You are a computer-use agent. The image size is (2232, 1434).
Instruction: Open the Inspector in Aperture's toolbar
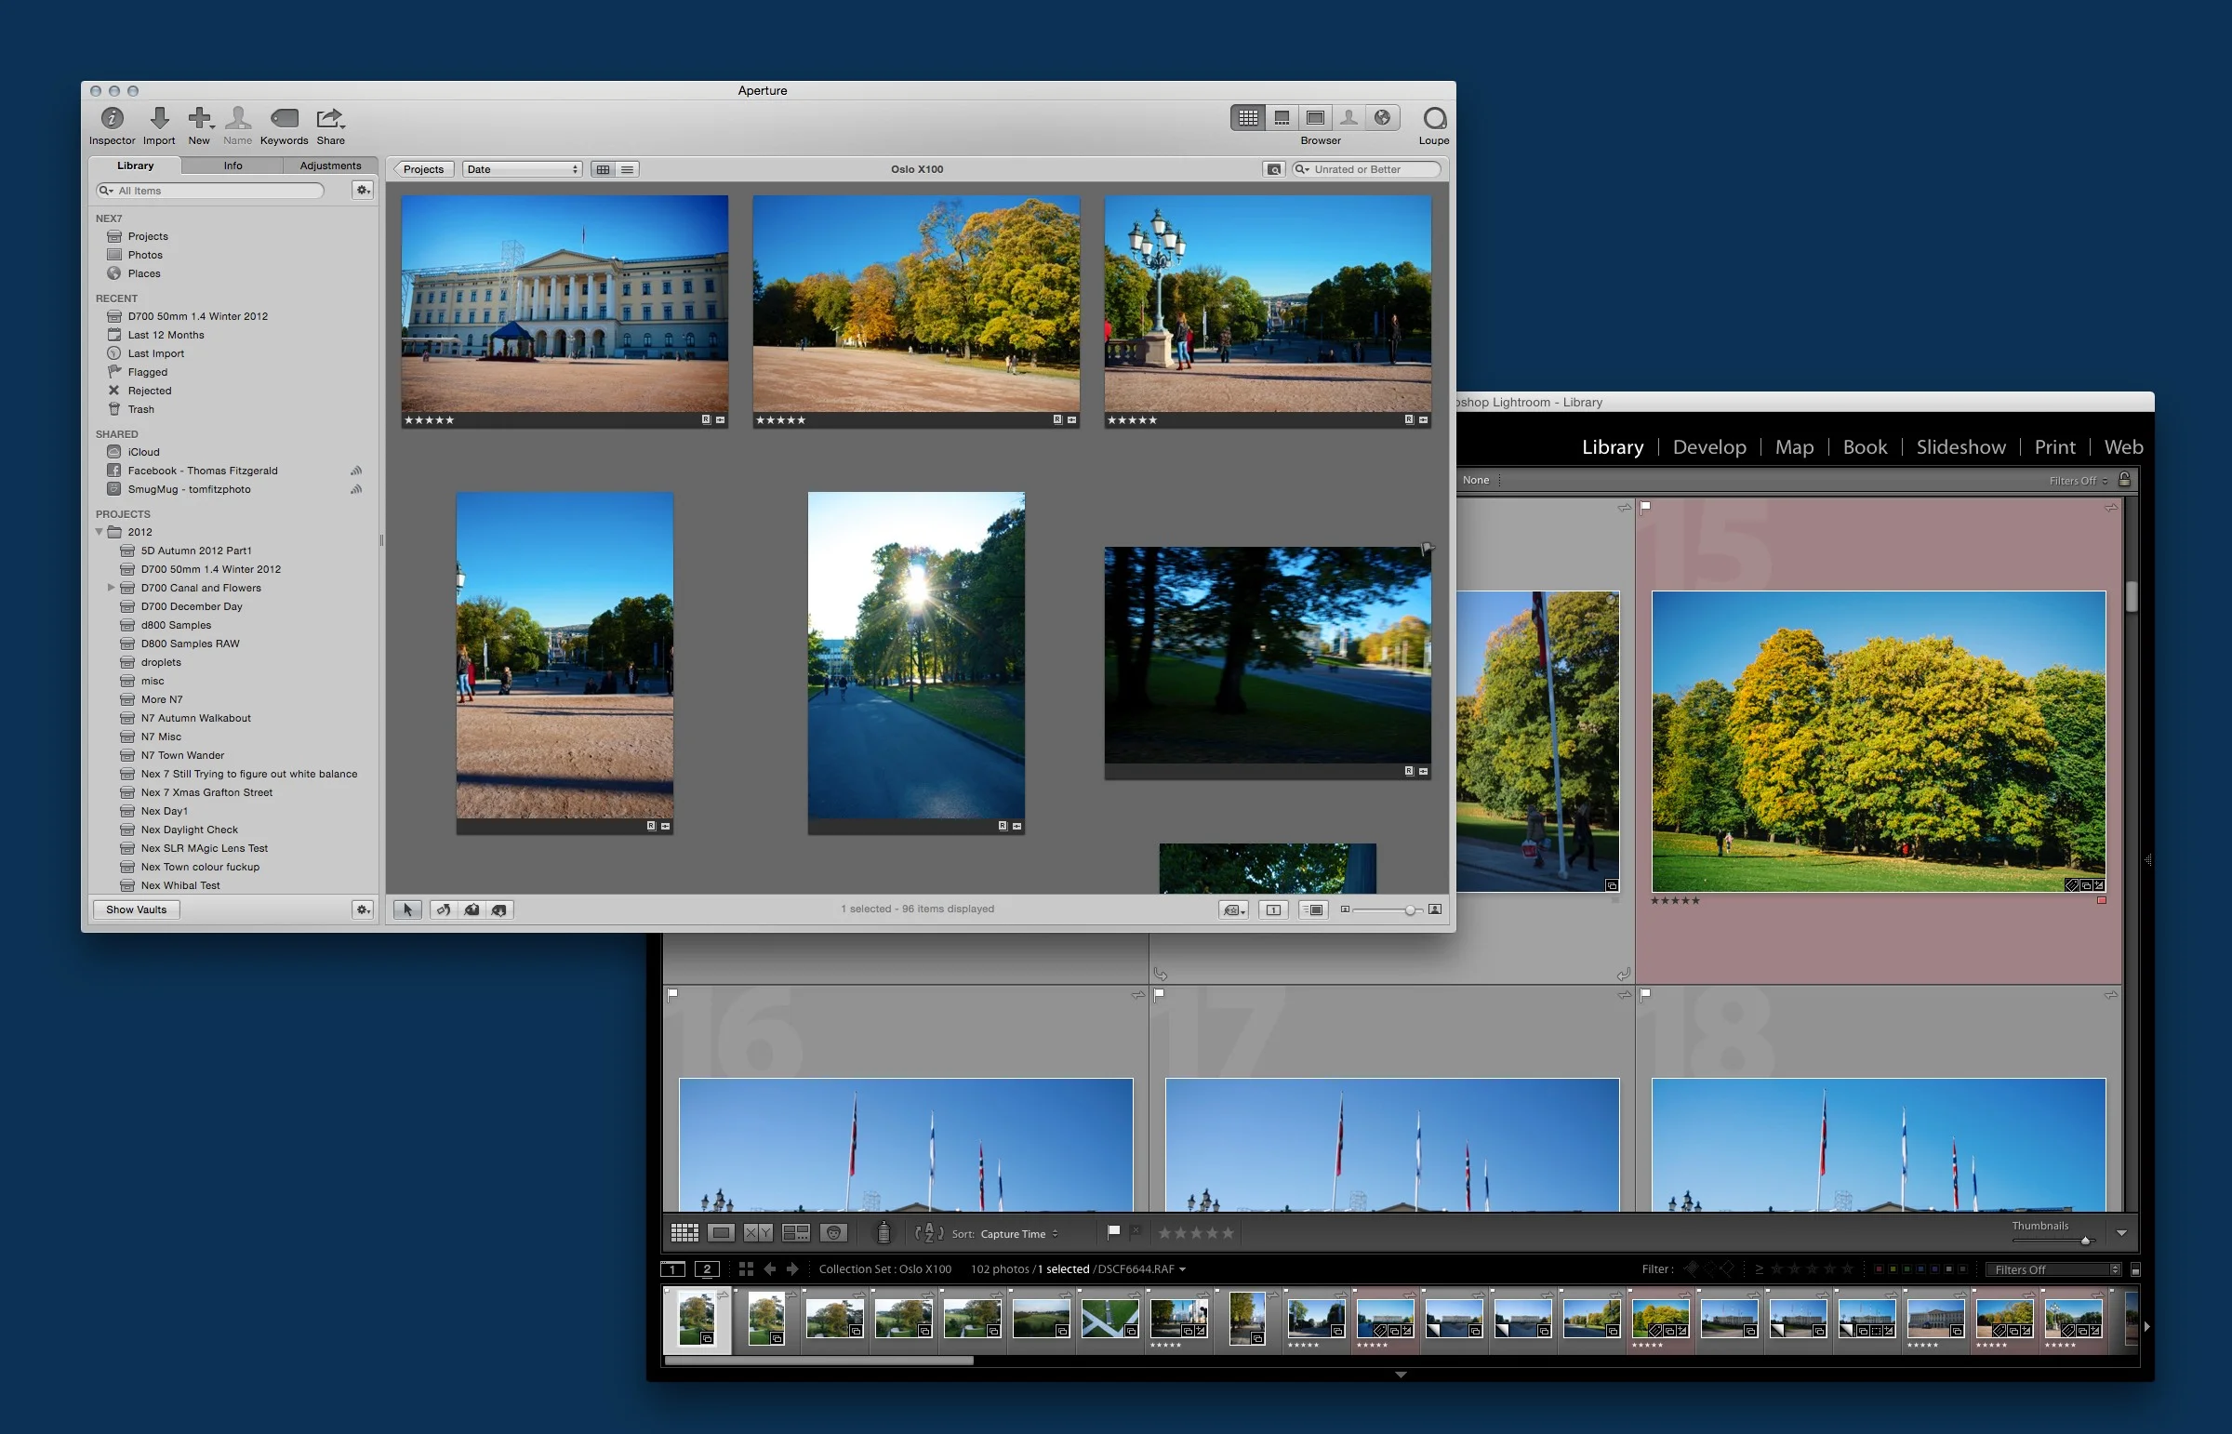click(112, 119)
